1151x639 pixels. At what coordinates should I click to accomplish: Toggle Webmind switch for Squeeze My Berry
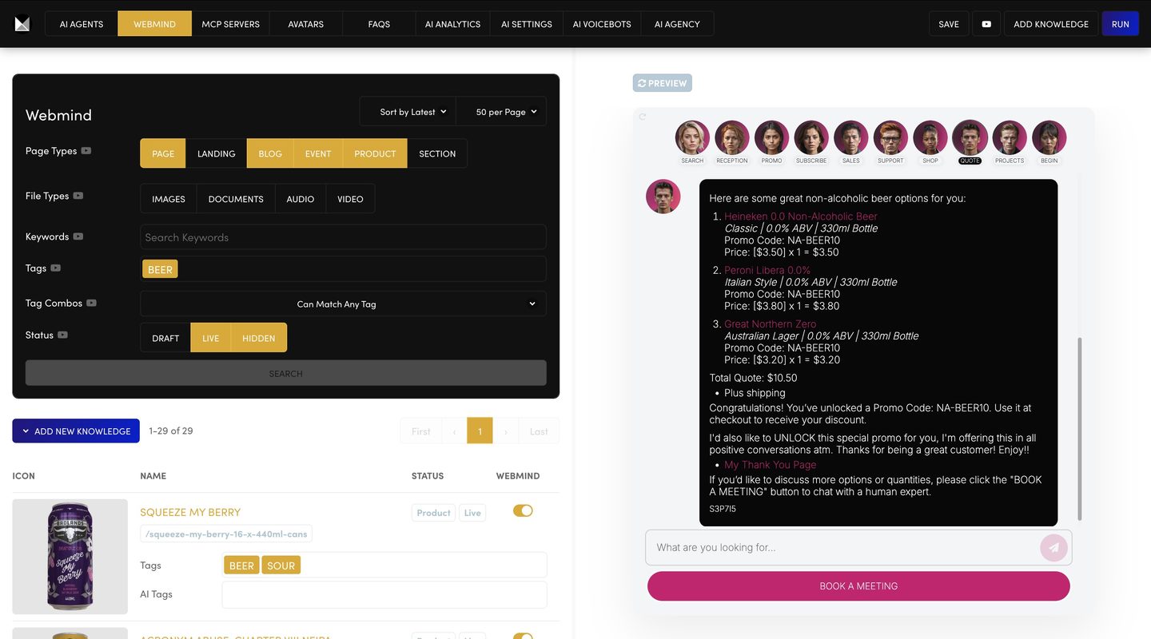click(523, 511)
